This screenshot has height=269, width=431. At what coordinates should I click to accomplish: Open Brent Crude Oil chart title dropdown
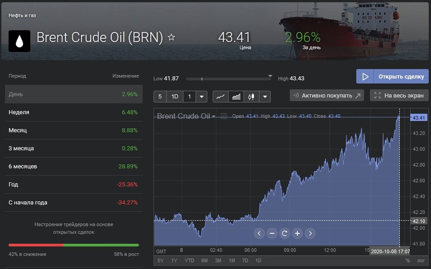click(x=214, y=116)
